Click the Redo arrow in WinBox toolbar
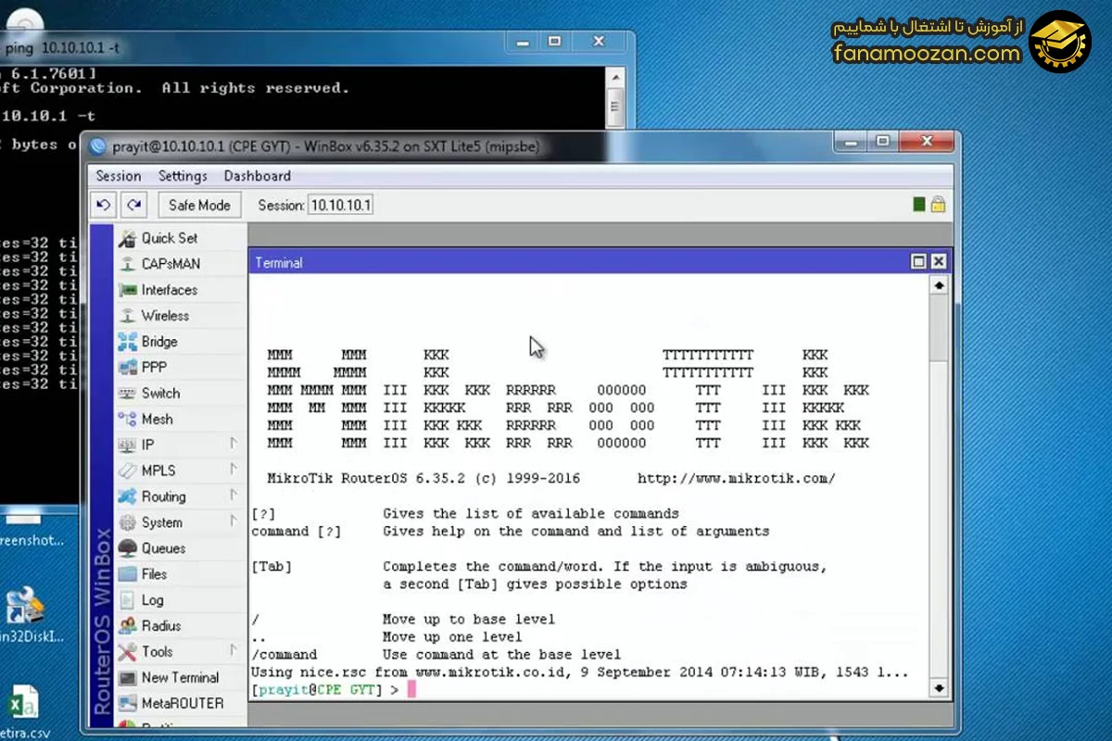This screenshot has height=741, width=1112. [134, 205]
